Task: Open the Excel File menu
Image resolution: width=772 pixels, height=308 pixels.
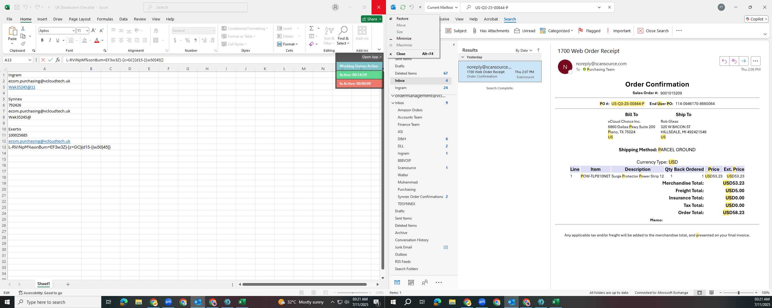Action: click(9, 19)
